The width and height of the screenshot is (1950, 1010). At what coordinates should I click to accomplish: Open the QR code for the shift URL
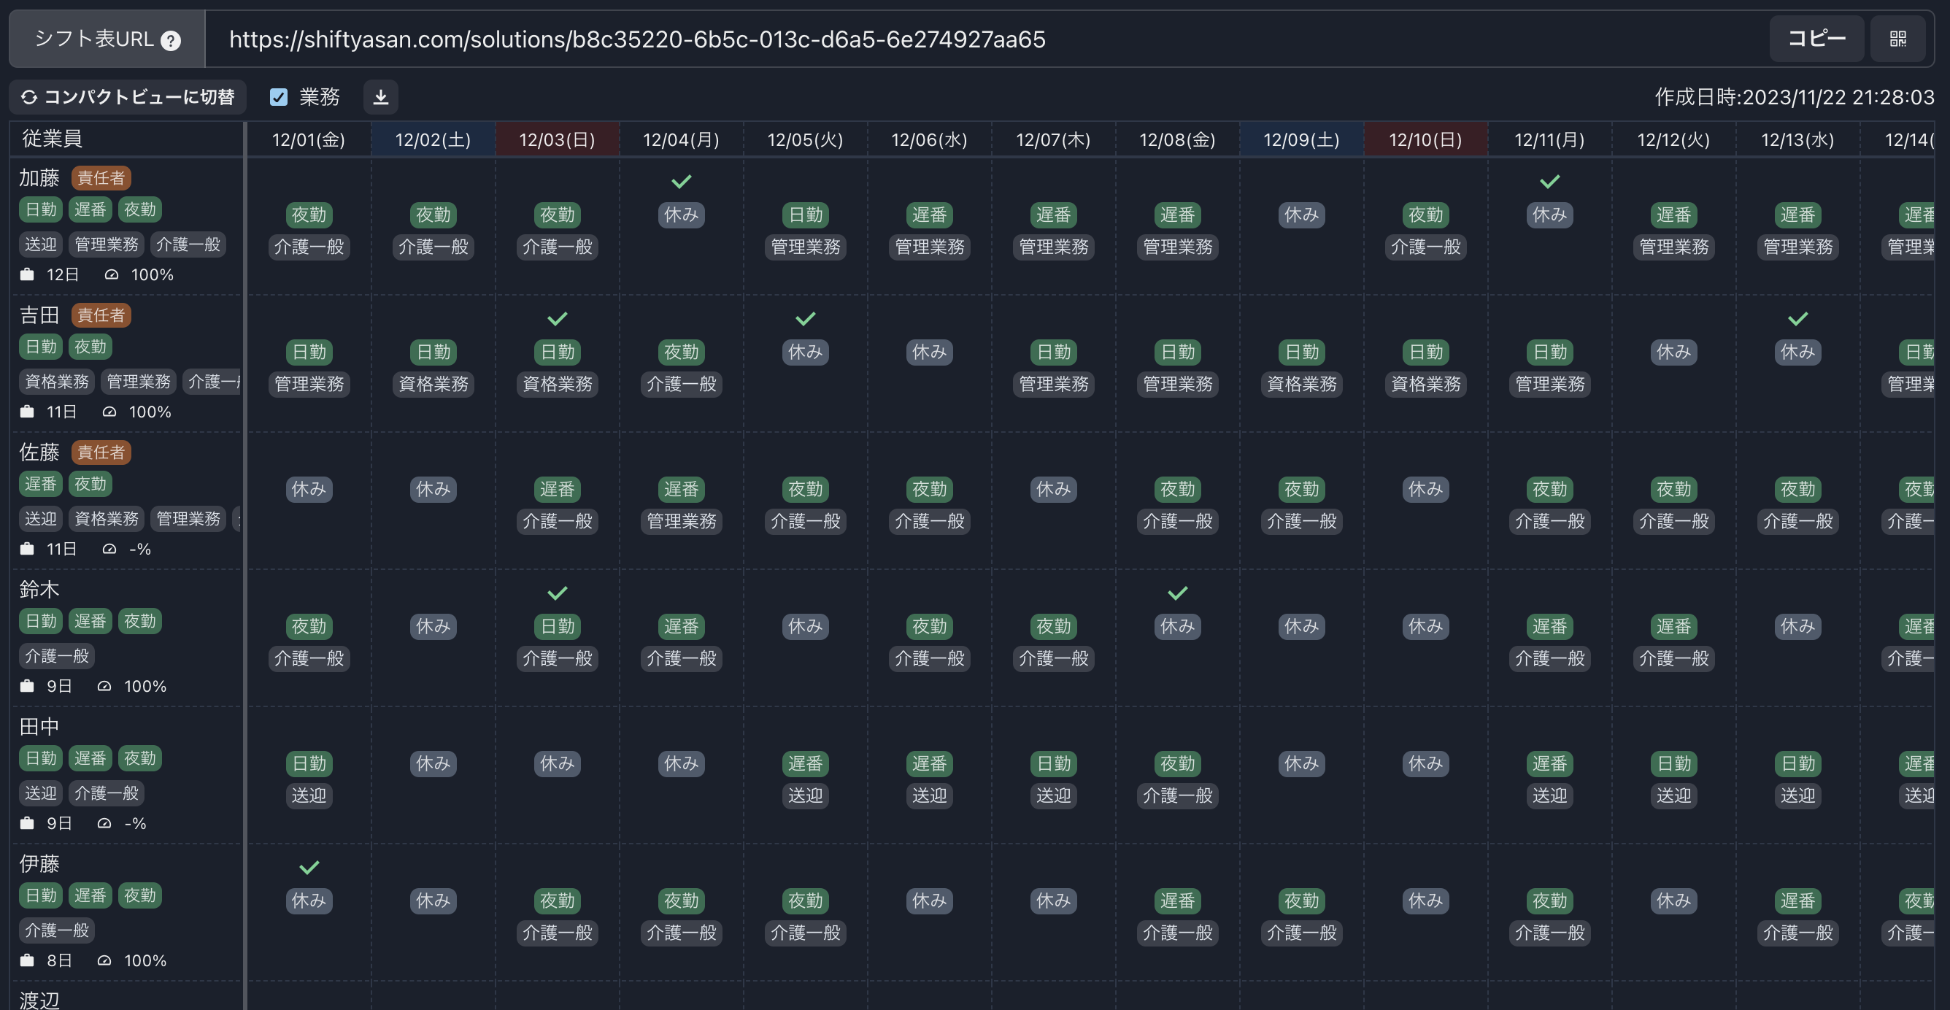[x=1897, y=39]
